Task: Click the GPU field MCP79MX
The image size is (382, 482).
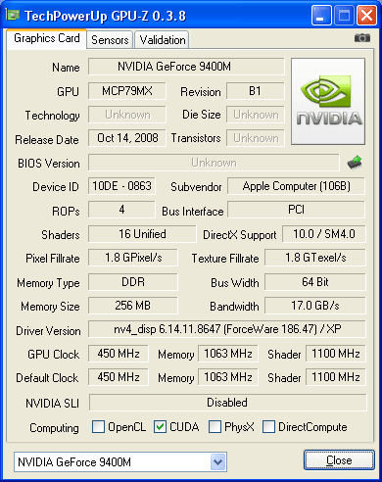Action: [127, 91]
